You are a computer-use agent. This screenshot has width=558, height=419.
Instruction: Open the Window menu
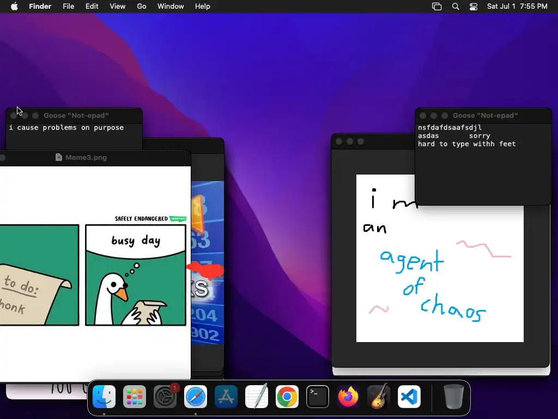coord(171,7)
